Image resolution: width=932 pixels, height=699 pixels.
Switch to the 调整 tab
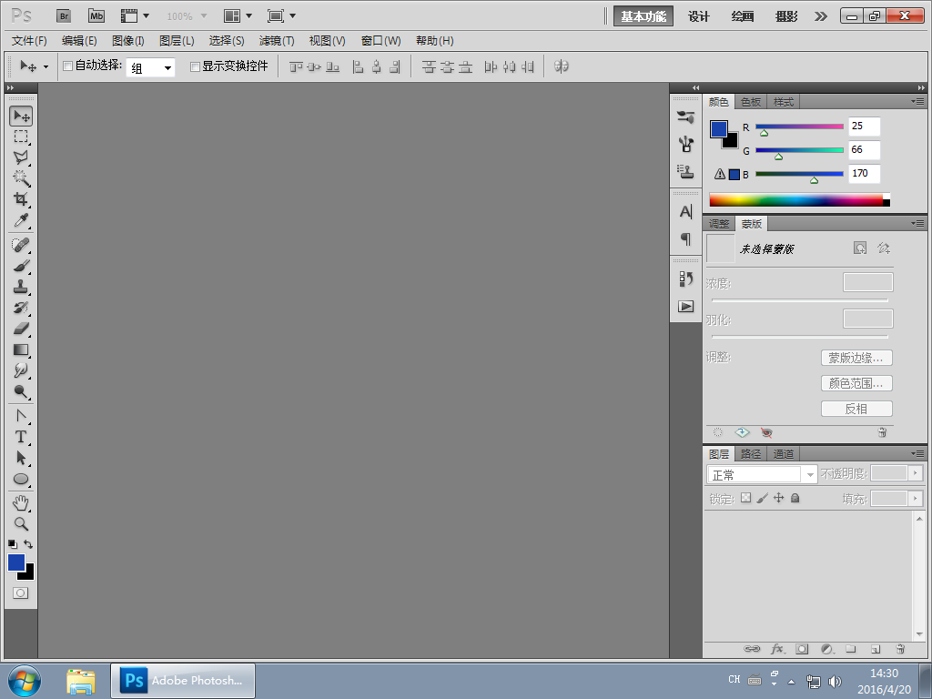719,224
